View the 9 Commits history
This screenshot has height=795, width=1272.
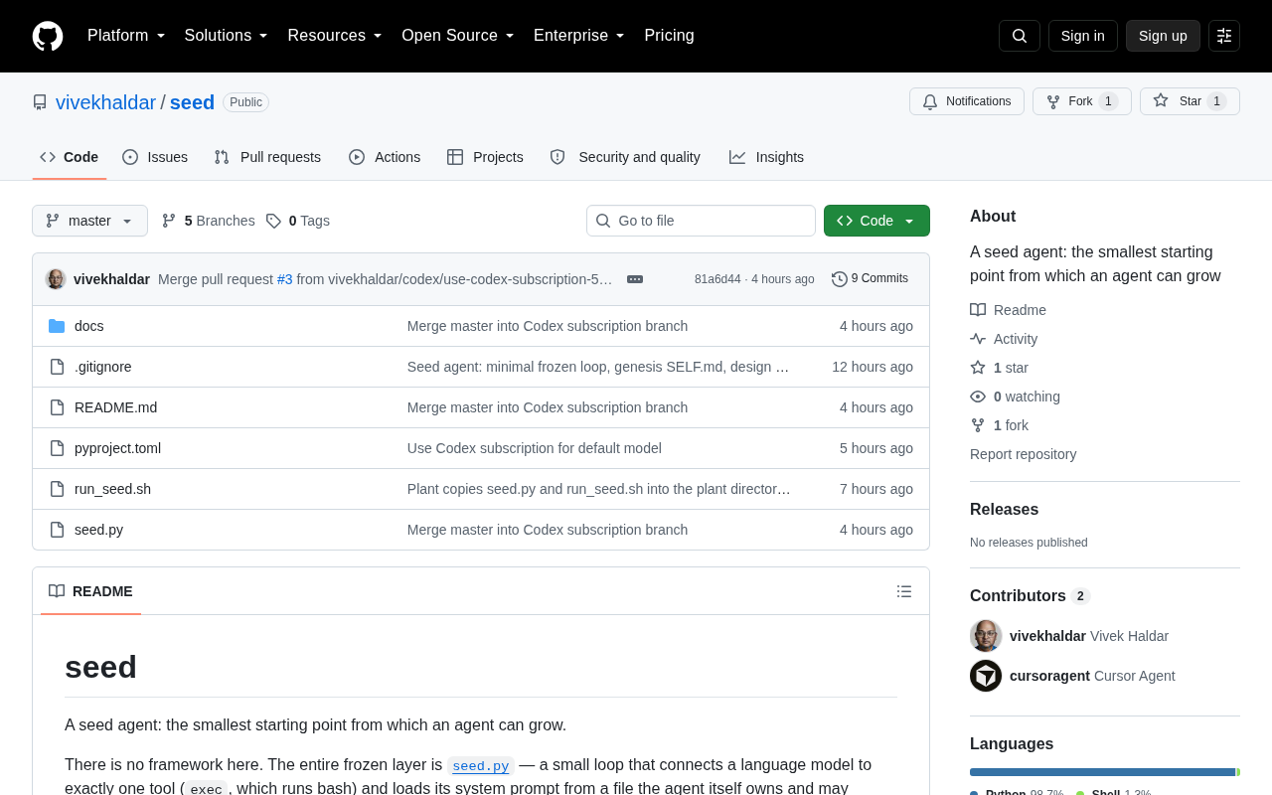(x=870, y=279)
